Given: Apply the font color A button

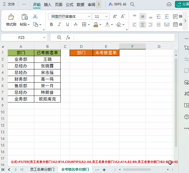Looking at the screenshot, I should (x=107, y=24).
